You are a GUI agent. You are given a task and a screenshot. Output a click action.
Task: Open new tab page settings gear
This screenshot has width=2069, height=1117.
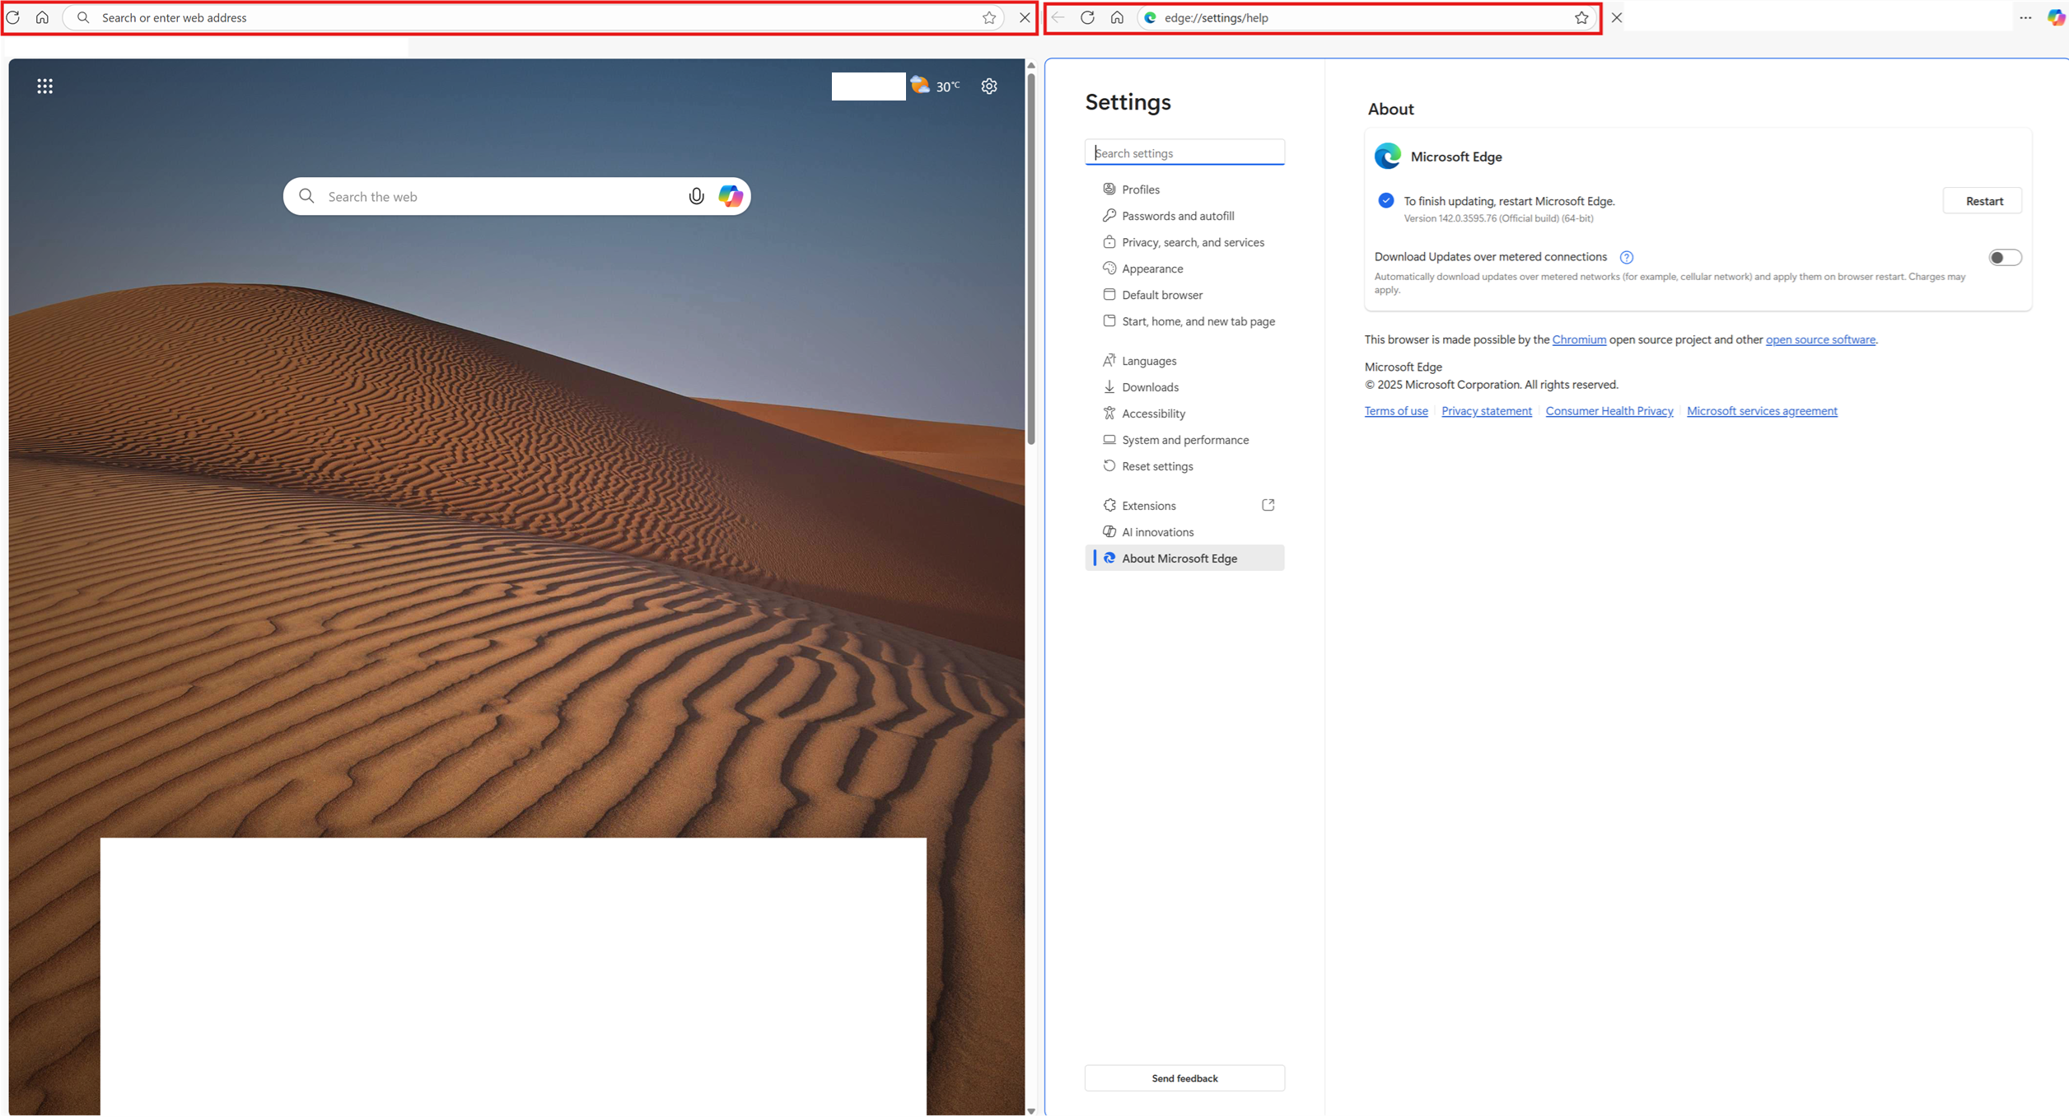coord(989,86)
